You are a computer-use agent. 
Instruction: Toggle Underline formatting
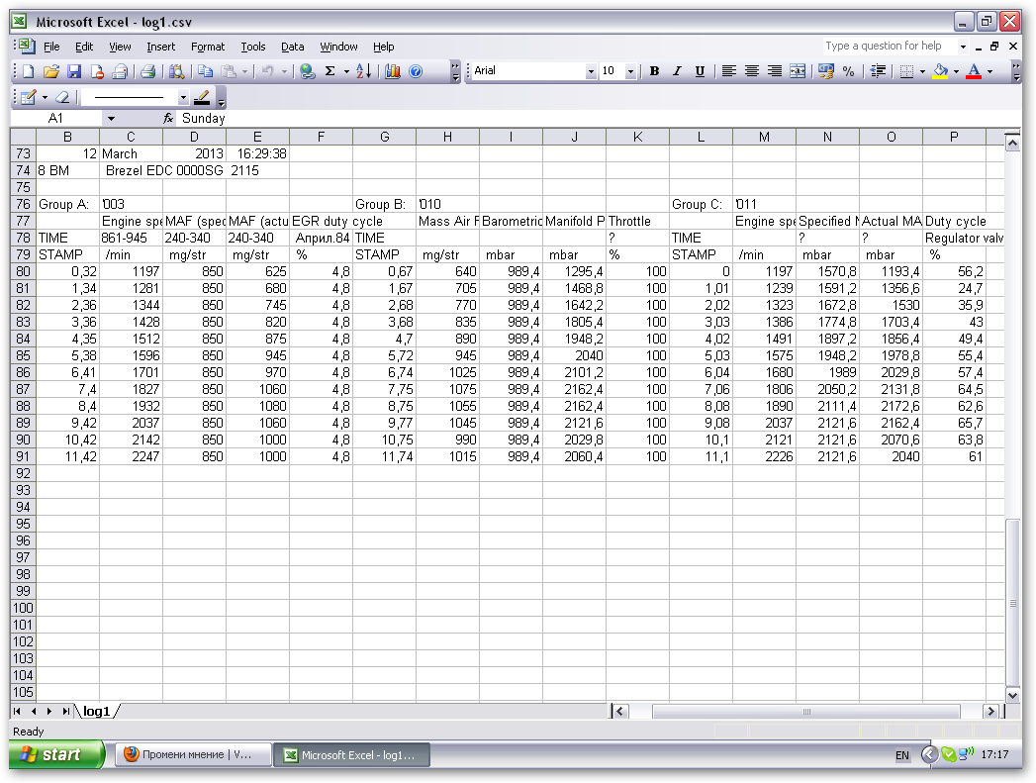click(700, 71)
